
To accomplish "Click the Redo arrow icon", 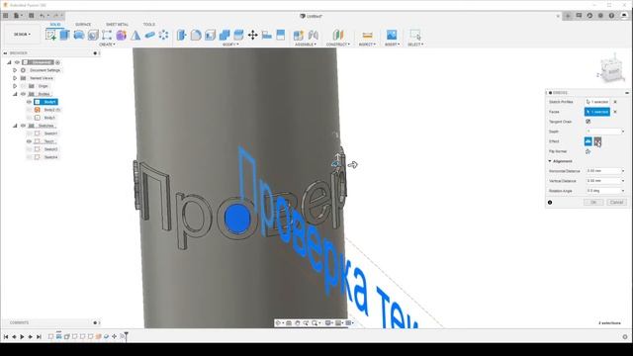I will 55,16.
